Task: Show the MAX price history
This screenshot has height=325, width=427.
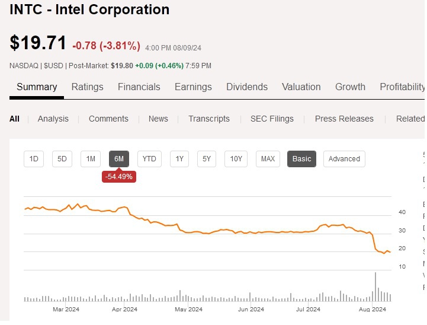Action: click(x=268, y=159)
